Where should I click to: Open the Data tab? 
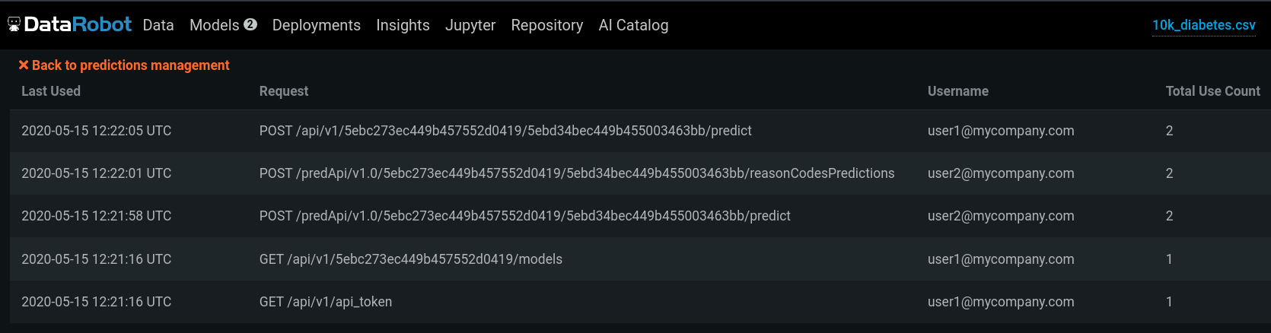tap(158, 25)
